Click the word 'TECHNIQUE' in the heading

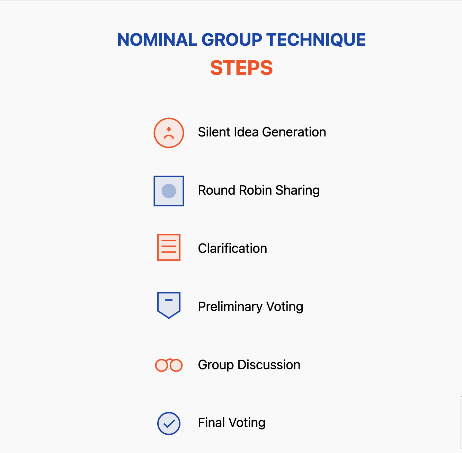(316, 40)
